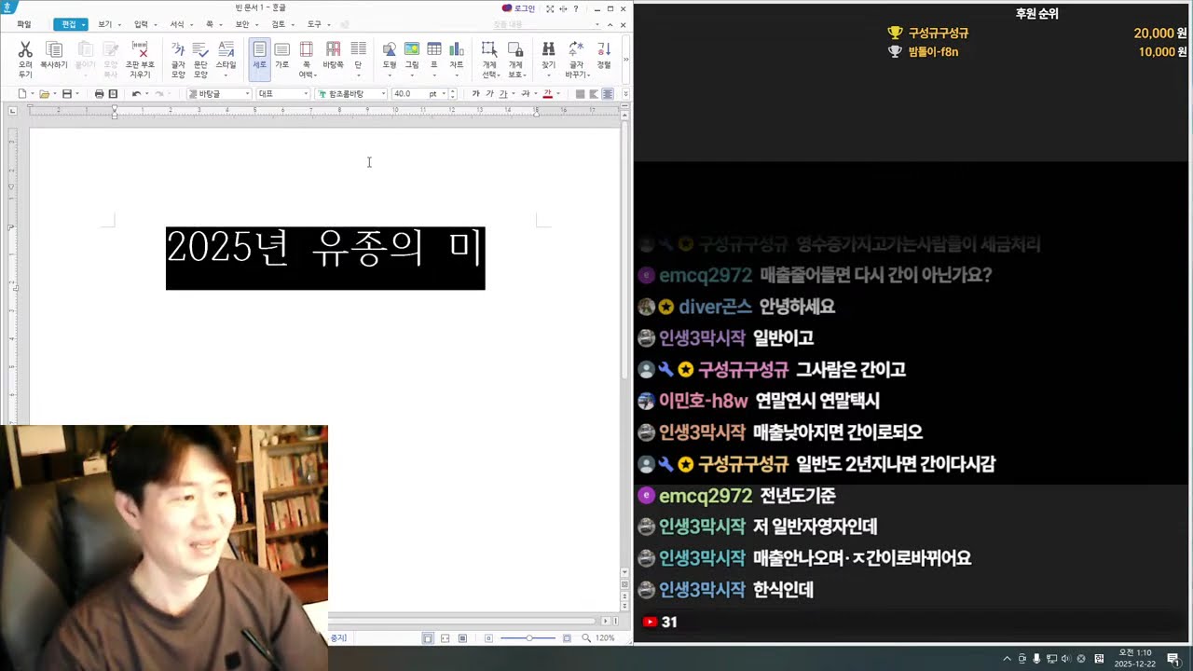Insert a table with 표 icon
The width and height of the screenshot is (1193, 671).
pos(433,49)
